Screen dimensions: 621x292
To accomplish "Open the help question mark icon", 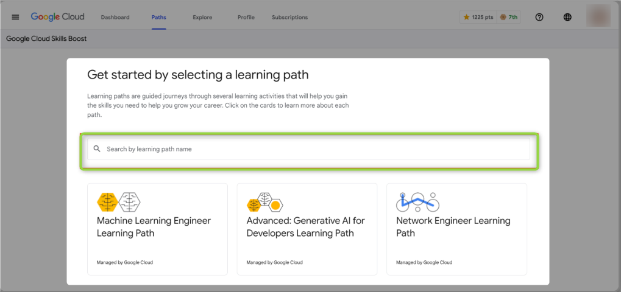I will [539, 18].
